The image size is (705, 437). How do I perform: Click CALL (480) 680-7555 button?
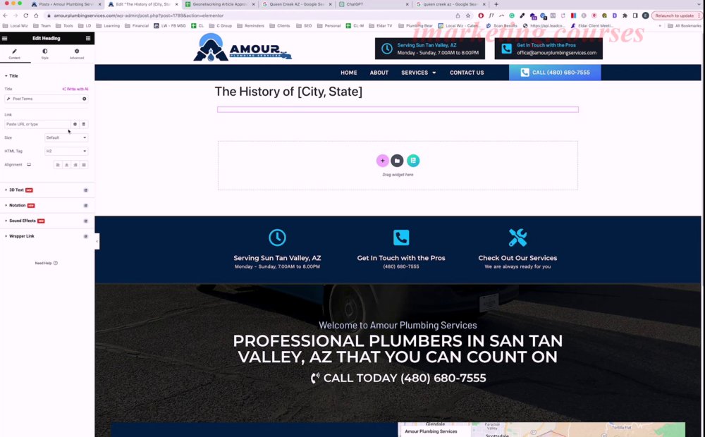[555, 73]
